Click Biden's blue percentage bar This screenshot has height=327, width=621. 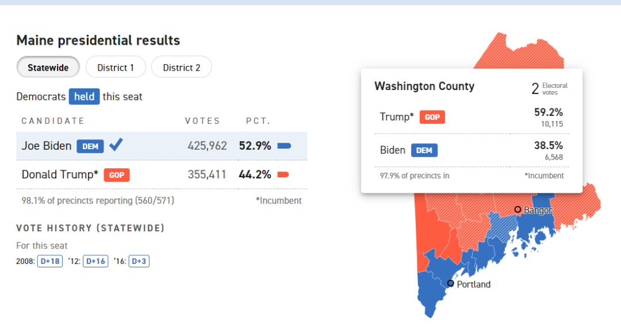285,146
